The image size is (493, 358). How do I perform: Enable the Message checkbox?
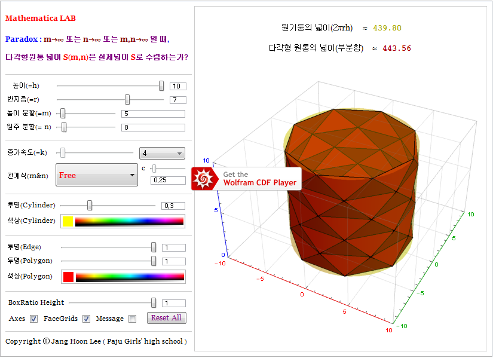tap(133, 319)
